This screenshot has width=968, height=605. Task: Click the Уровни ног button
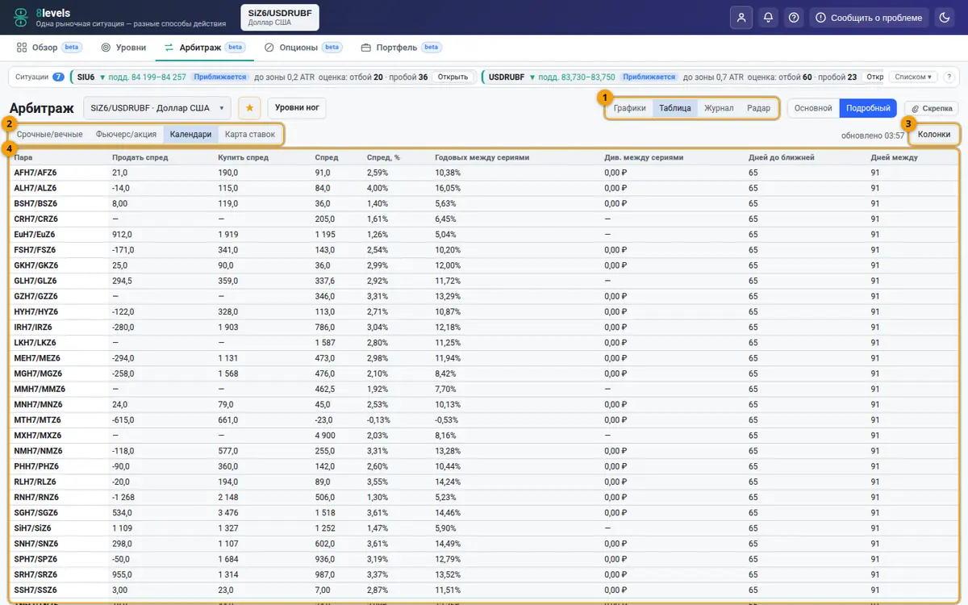(297, 107)
